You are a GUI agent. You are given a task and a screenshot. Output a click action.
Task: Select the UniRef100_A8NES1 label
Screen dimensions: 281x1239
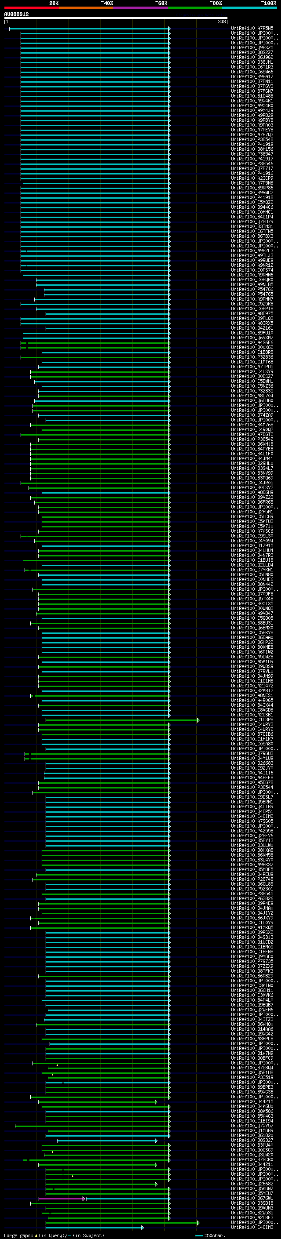pos(252,695)
